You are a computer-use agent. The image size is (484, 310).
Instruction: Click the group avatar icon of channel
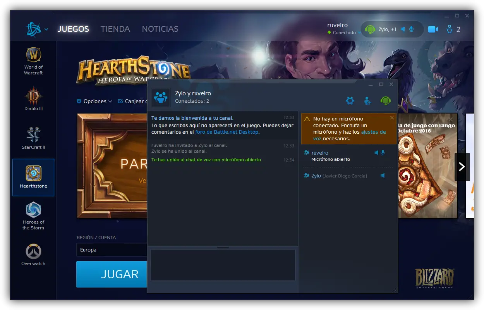coord(161,97)
